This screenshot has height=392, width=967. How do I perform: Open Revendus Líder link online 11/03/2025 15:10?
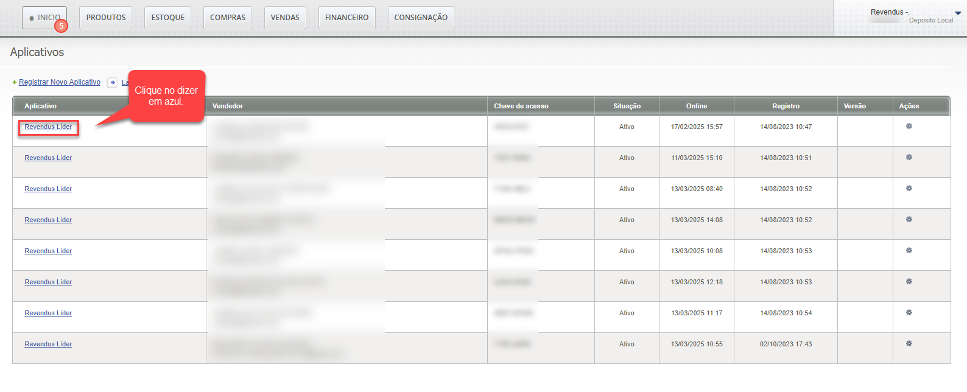(x=48, y=158)
